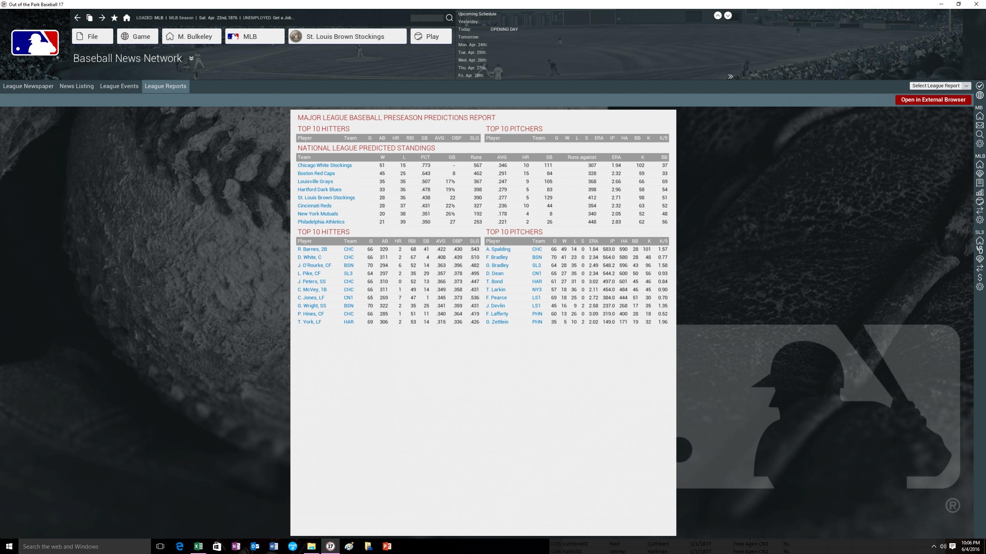
Task: Go to home screen via house icon
Action: click(126, 18)
